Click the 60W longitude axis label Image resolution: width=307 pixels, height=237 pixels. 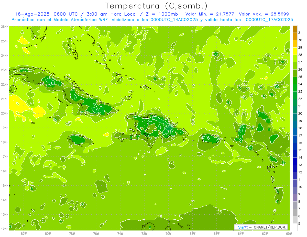(289, 233)
